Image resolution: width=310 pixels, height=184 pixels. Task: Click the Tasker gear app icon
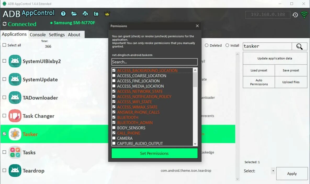click(15, 134)
